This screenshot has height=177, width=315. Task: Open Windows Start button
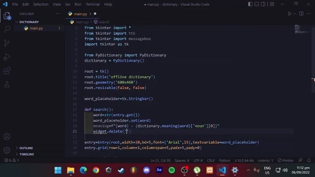click(x=58, y=170)
